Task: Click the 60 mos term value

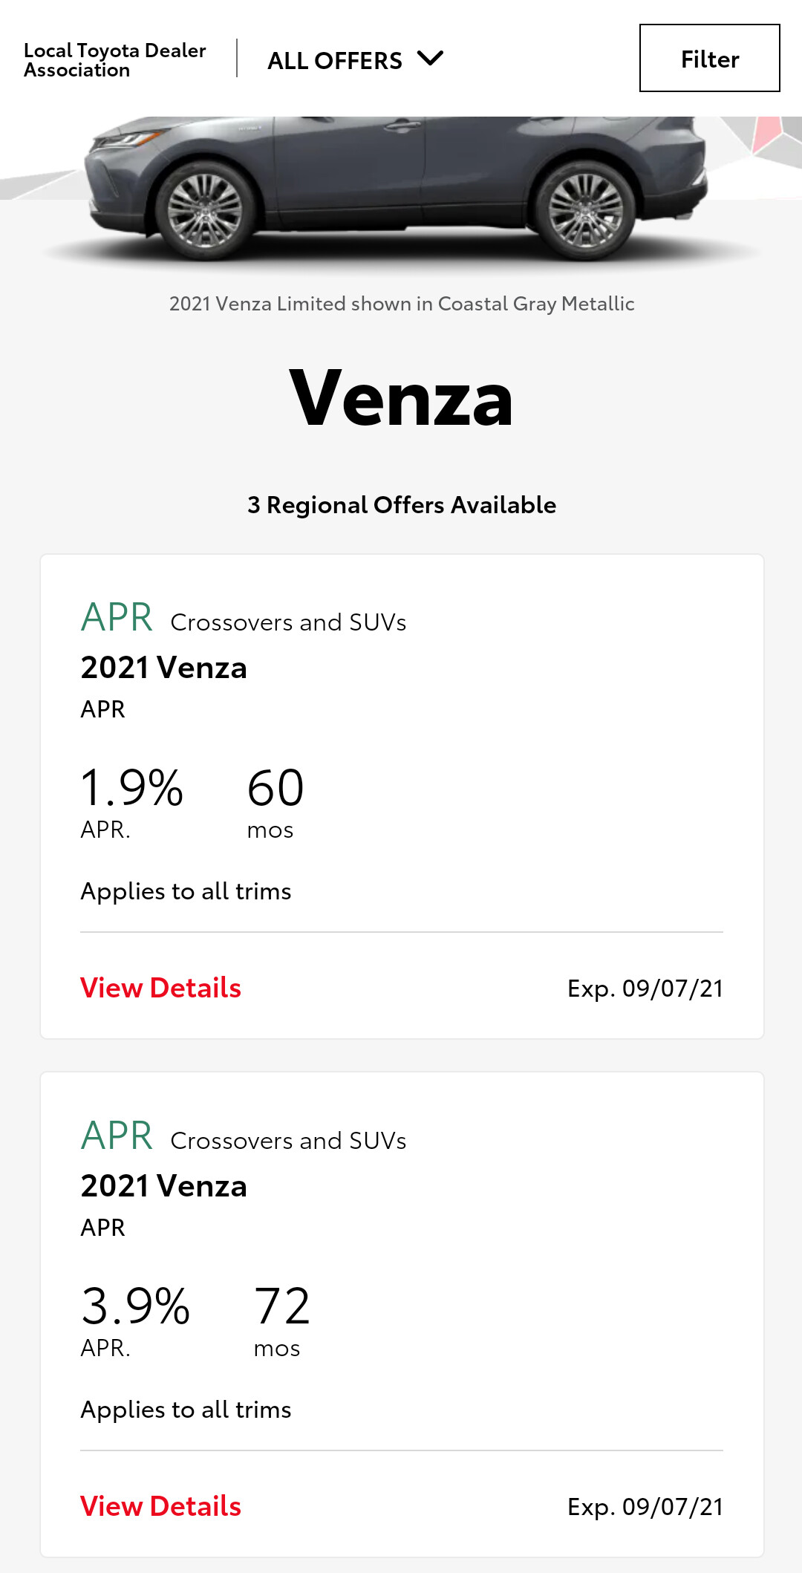Action: click(275, 788)
